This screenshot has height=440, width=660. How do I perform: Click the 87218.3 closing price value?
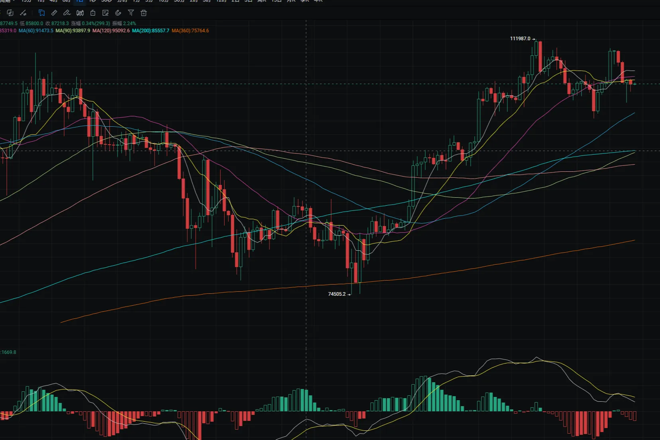pyautogui.click(x=60, y=24)
